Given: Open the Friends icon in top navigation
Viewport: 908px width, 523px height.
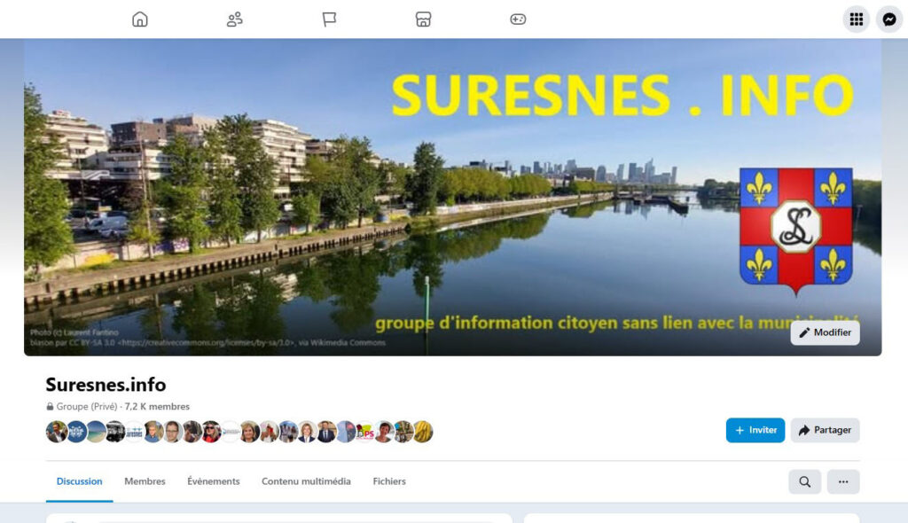Looking at the screenshot, I should pos(234,20).
